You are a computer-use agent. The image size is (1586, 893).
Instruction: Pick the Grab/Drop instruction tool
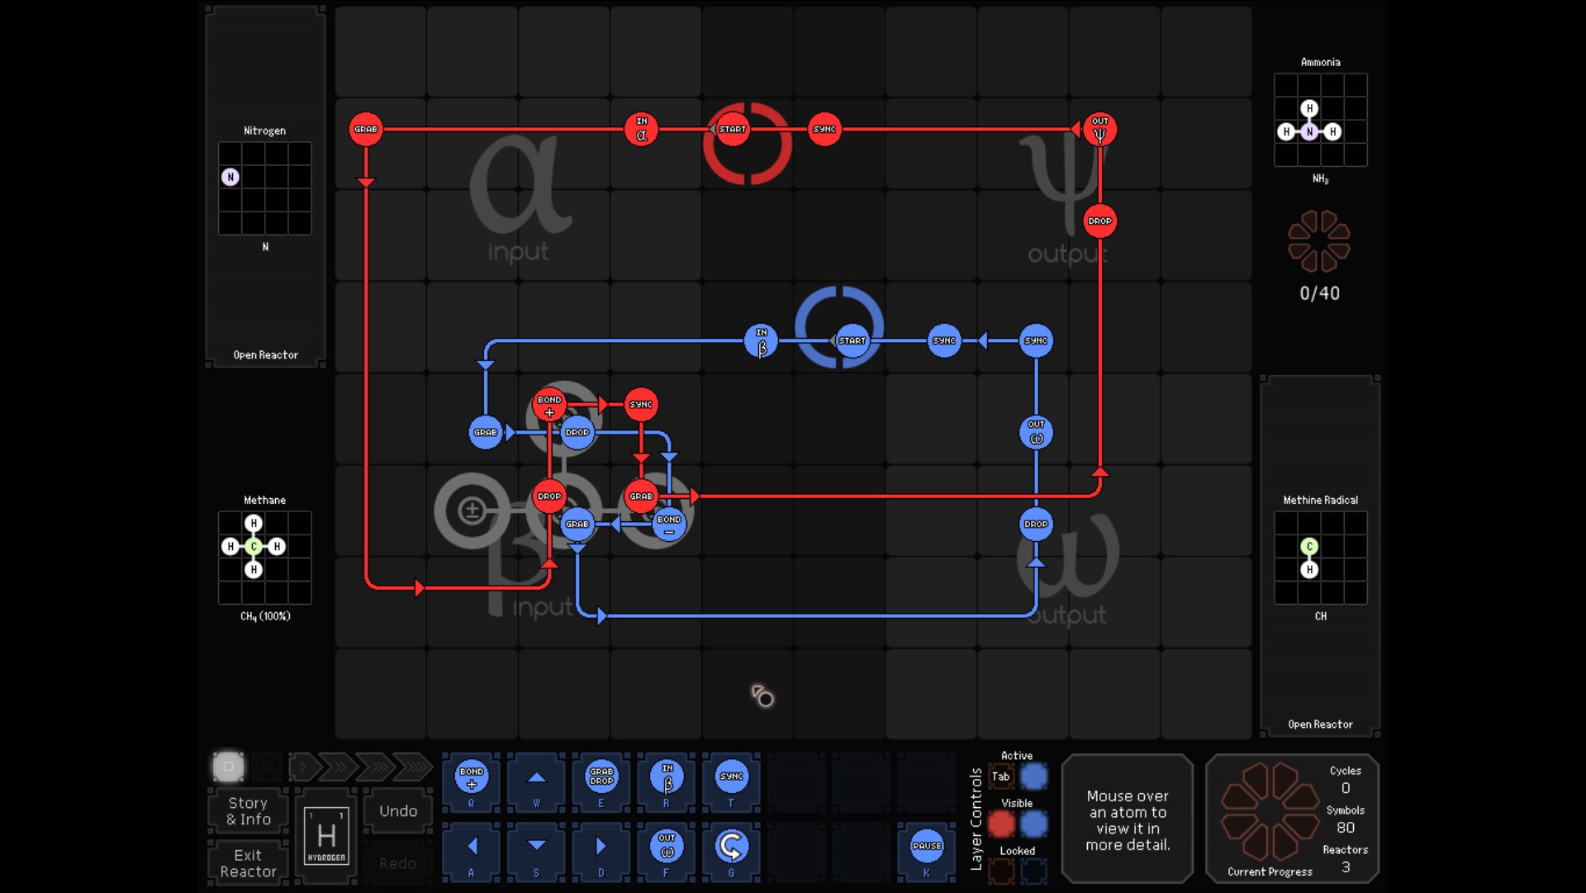tap(601, 777)
